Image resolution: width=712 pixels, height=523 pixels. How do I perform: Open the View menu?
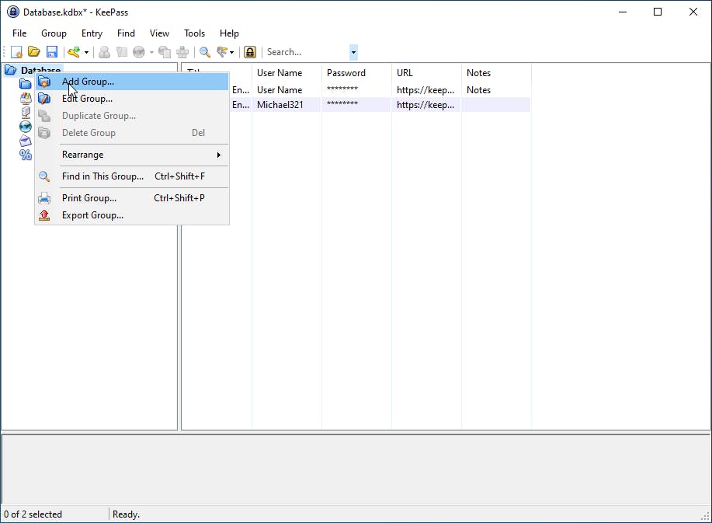pos(159,33)
